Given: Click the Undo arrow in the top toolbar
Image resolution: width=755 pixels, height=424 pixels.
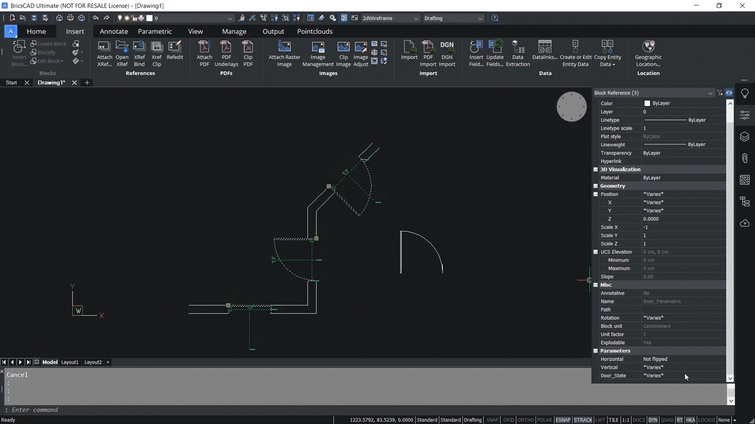Looking at the screenshot, I should (96, 18).
